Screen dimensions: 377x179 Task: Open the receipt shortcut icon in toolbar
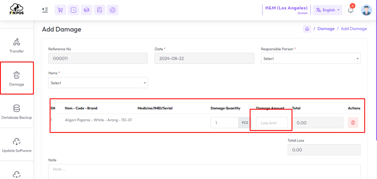tap(99, 10)
